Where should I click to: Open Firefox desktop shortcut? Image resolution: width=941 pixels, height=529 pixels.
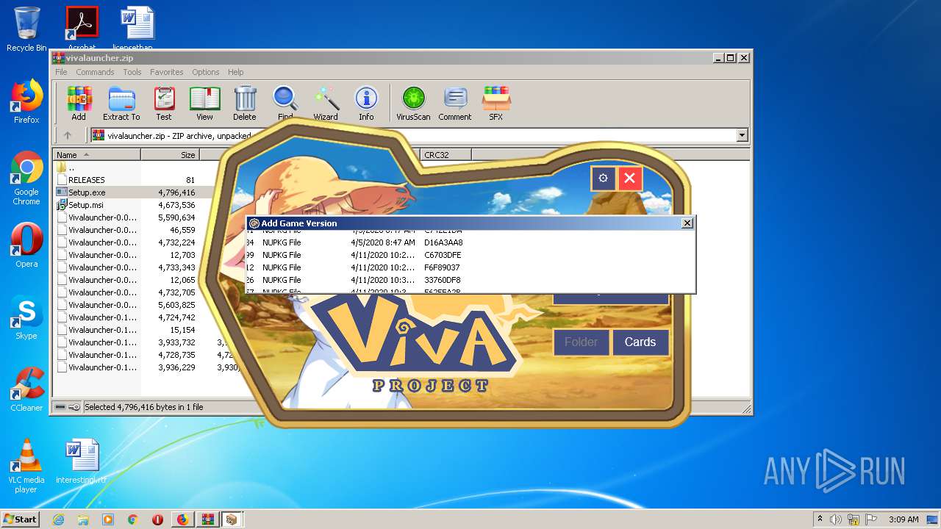26,101
